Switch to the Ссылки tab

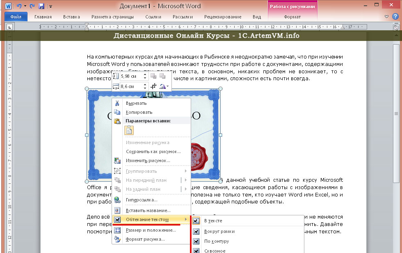click(153, 17)
